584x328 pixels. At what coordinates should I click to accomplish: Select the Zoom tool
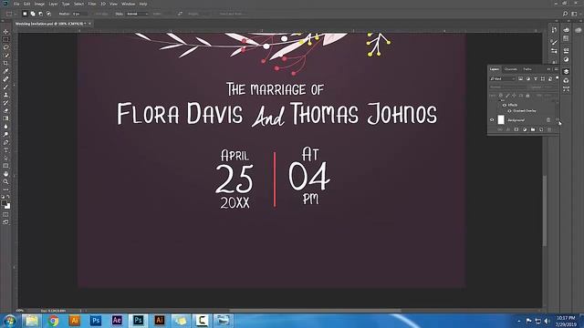click(5, 181)
